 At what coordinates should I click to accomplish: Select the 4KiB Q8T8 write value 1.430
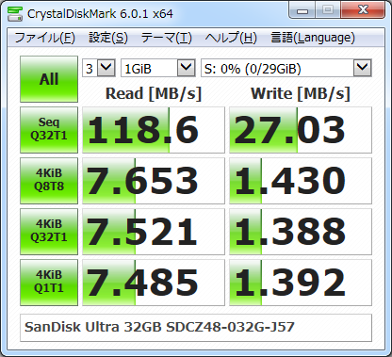[301, 181]
